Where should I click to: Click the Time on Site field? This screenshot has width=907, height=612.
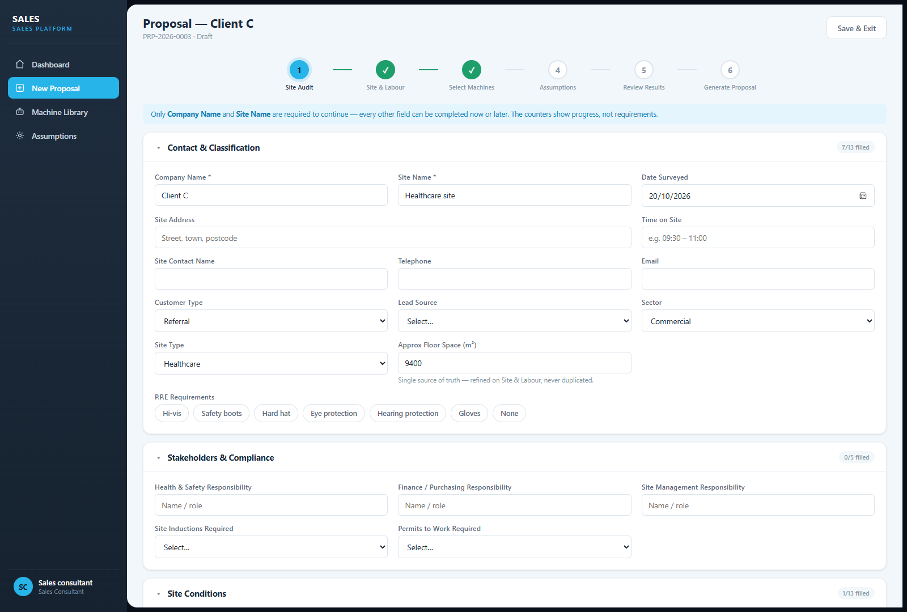click(x=758, y=237)
